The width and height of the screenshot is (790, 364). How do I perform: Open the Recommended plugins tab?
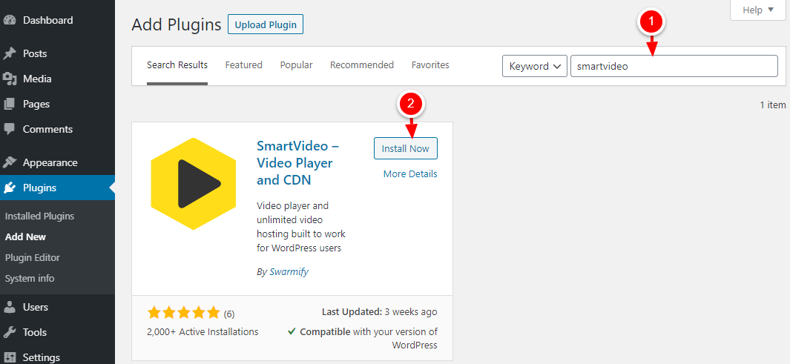click(362, 65)
